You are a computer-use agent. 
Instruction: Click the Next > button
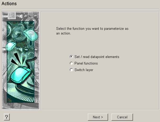click(x=98, y=117)
